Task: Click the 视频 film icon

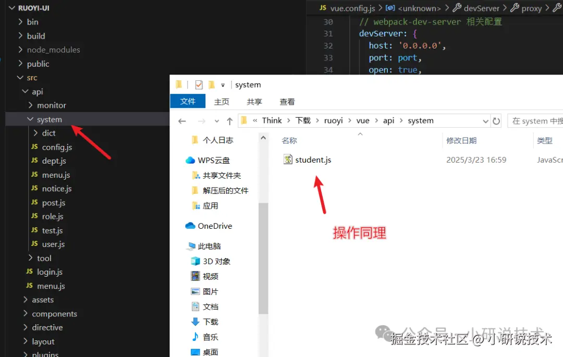Action: (x=195, y=276)
